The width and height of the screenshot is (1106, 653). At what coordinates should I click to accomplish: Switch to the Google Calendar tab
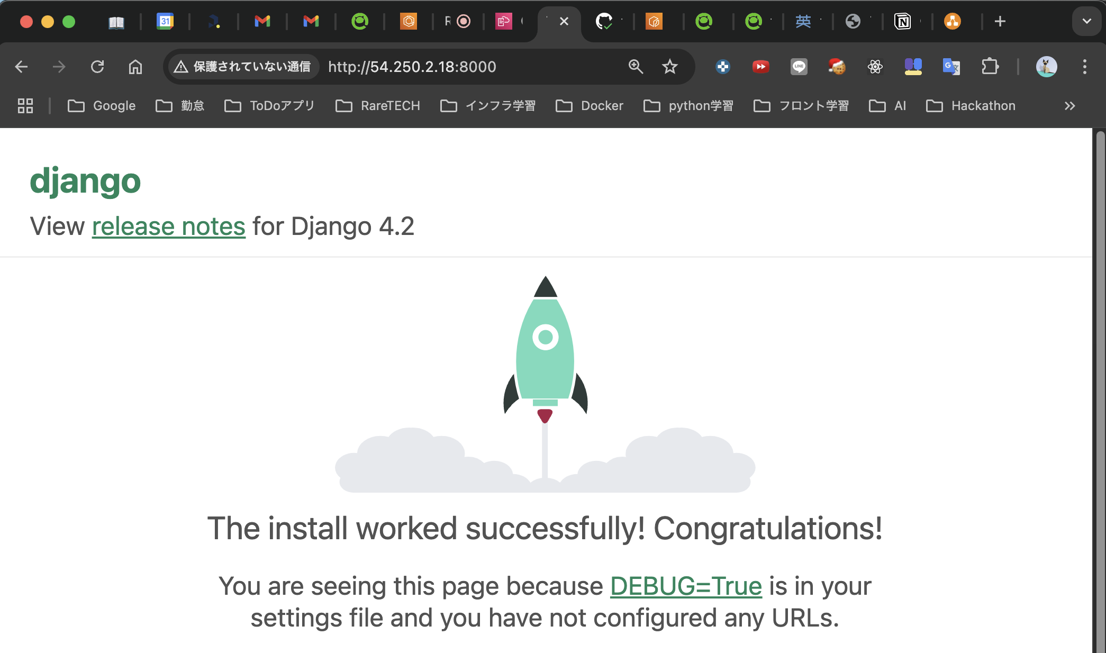[165, 21]
